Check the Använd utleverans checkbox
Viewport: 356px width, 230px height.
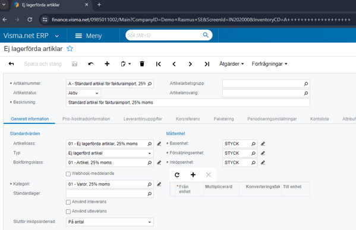(x=68, y=212)
